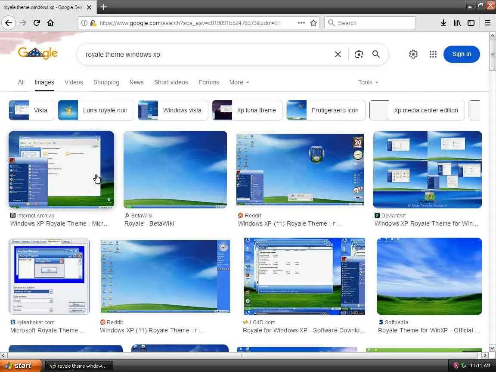The width and height of the screenshot is (496, 372).
Task: Select the royale theme taskbar button
Action: [x=79, y=366]
